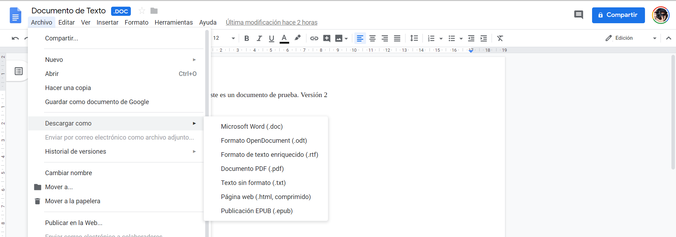This screenshot has width=676, height=237.
Task: Open the Edición mode dropdown
Action: click(x=631, y=38)
